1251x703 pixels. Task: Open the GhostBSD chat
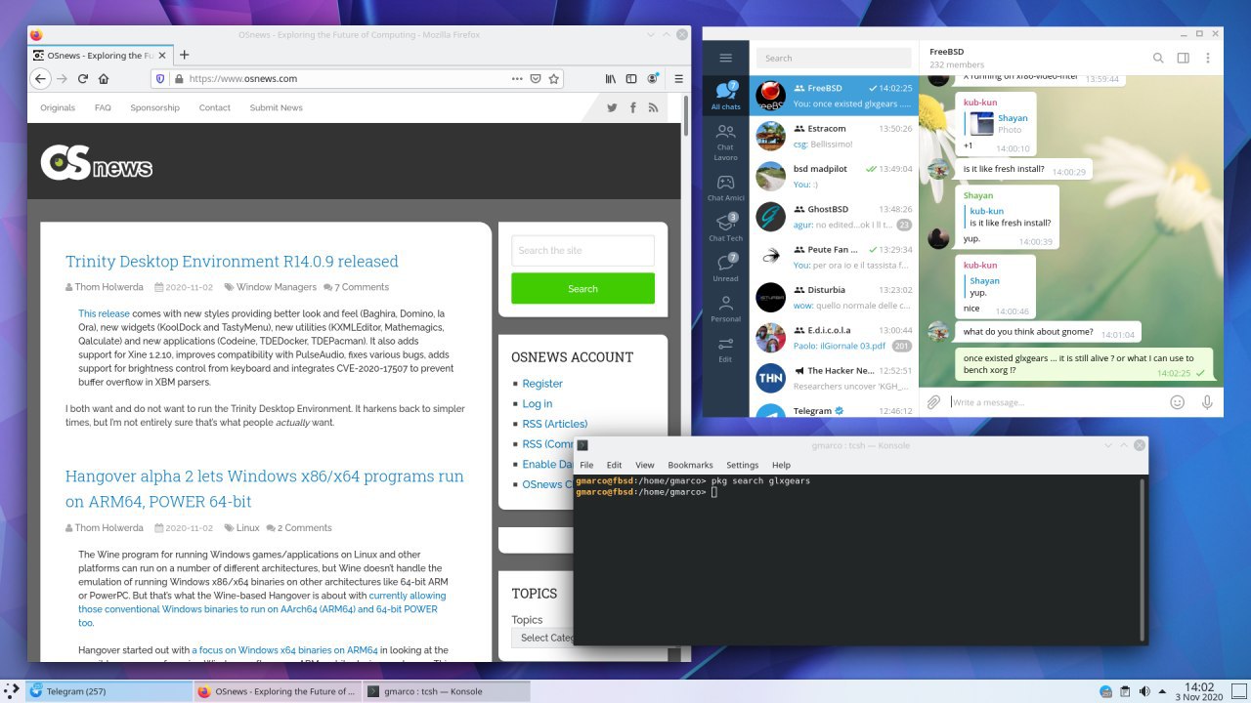834,217
